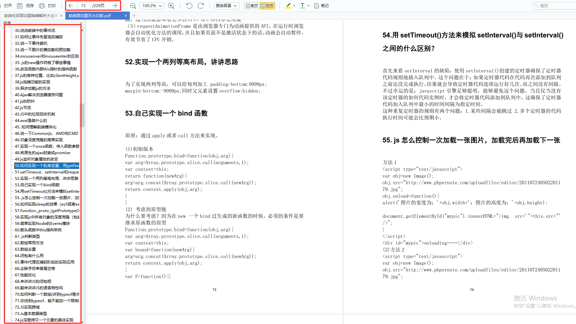The height and width of the screenshot is (324, 576).
Task: Click the yellow highlighter color swatch
Action: click(288, 8)
